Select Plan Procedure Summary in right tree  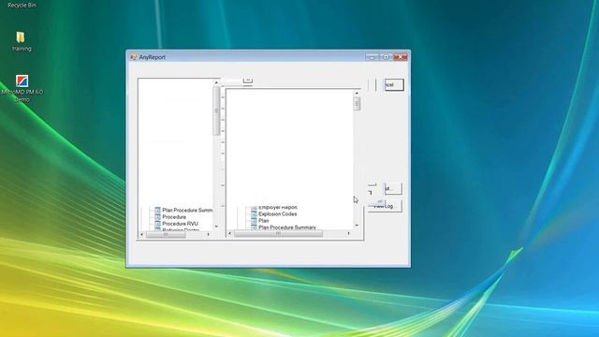coord(287,227)
